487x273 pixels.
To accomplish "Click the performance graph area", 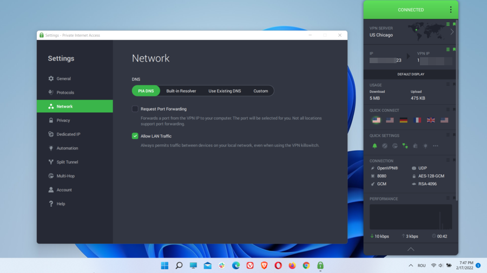I will click(411, 217).
